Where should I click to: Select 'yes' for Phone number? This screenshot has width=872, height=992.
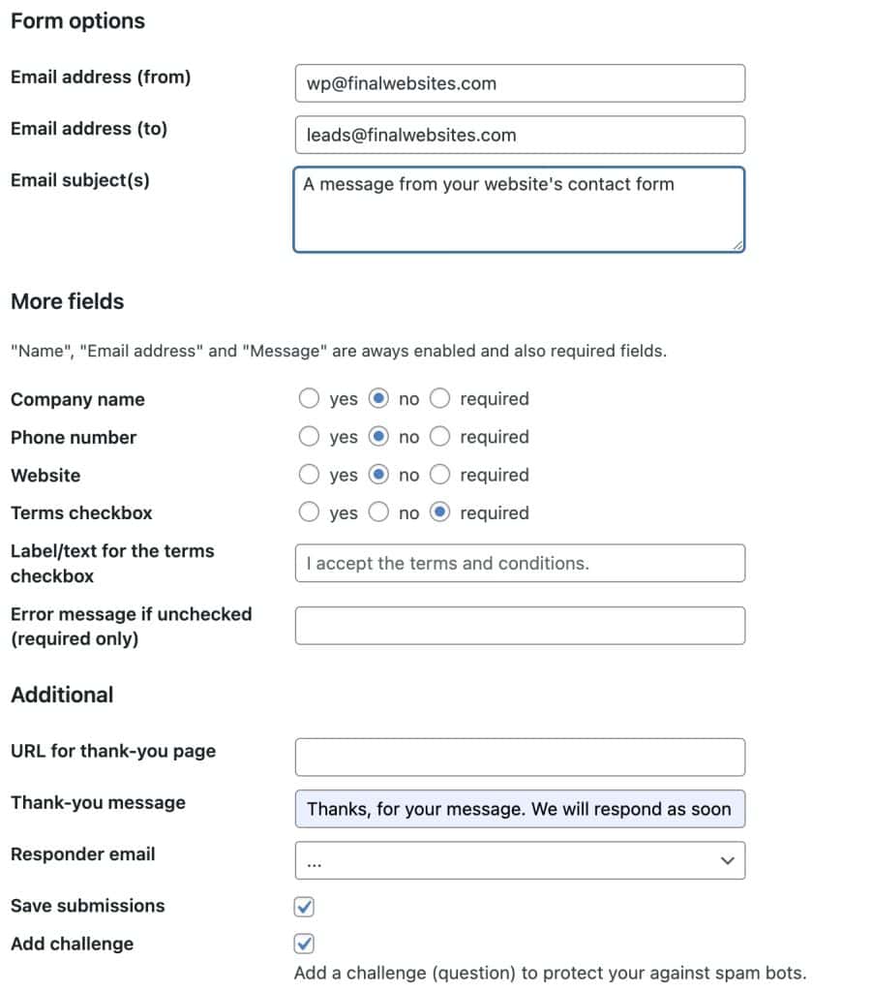coord(309,437)
